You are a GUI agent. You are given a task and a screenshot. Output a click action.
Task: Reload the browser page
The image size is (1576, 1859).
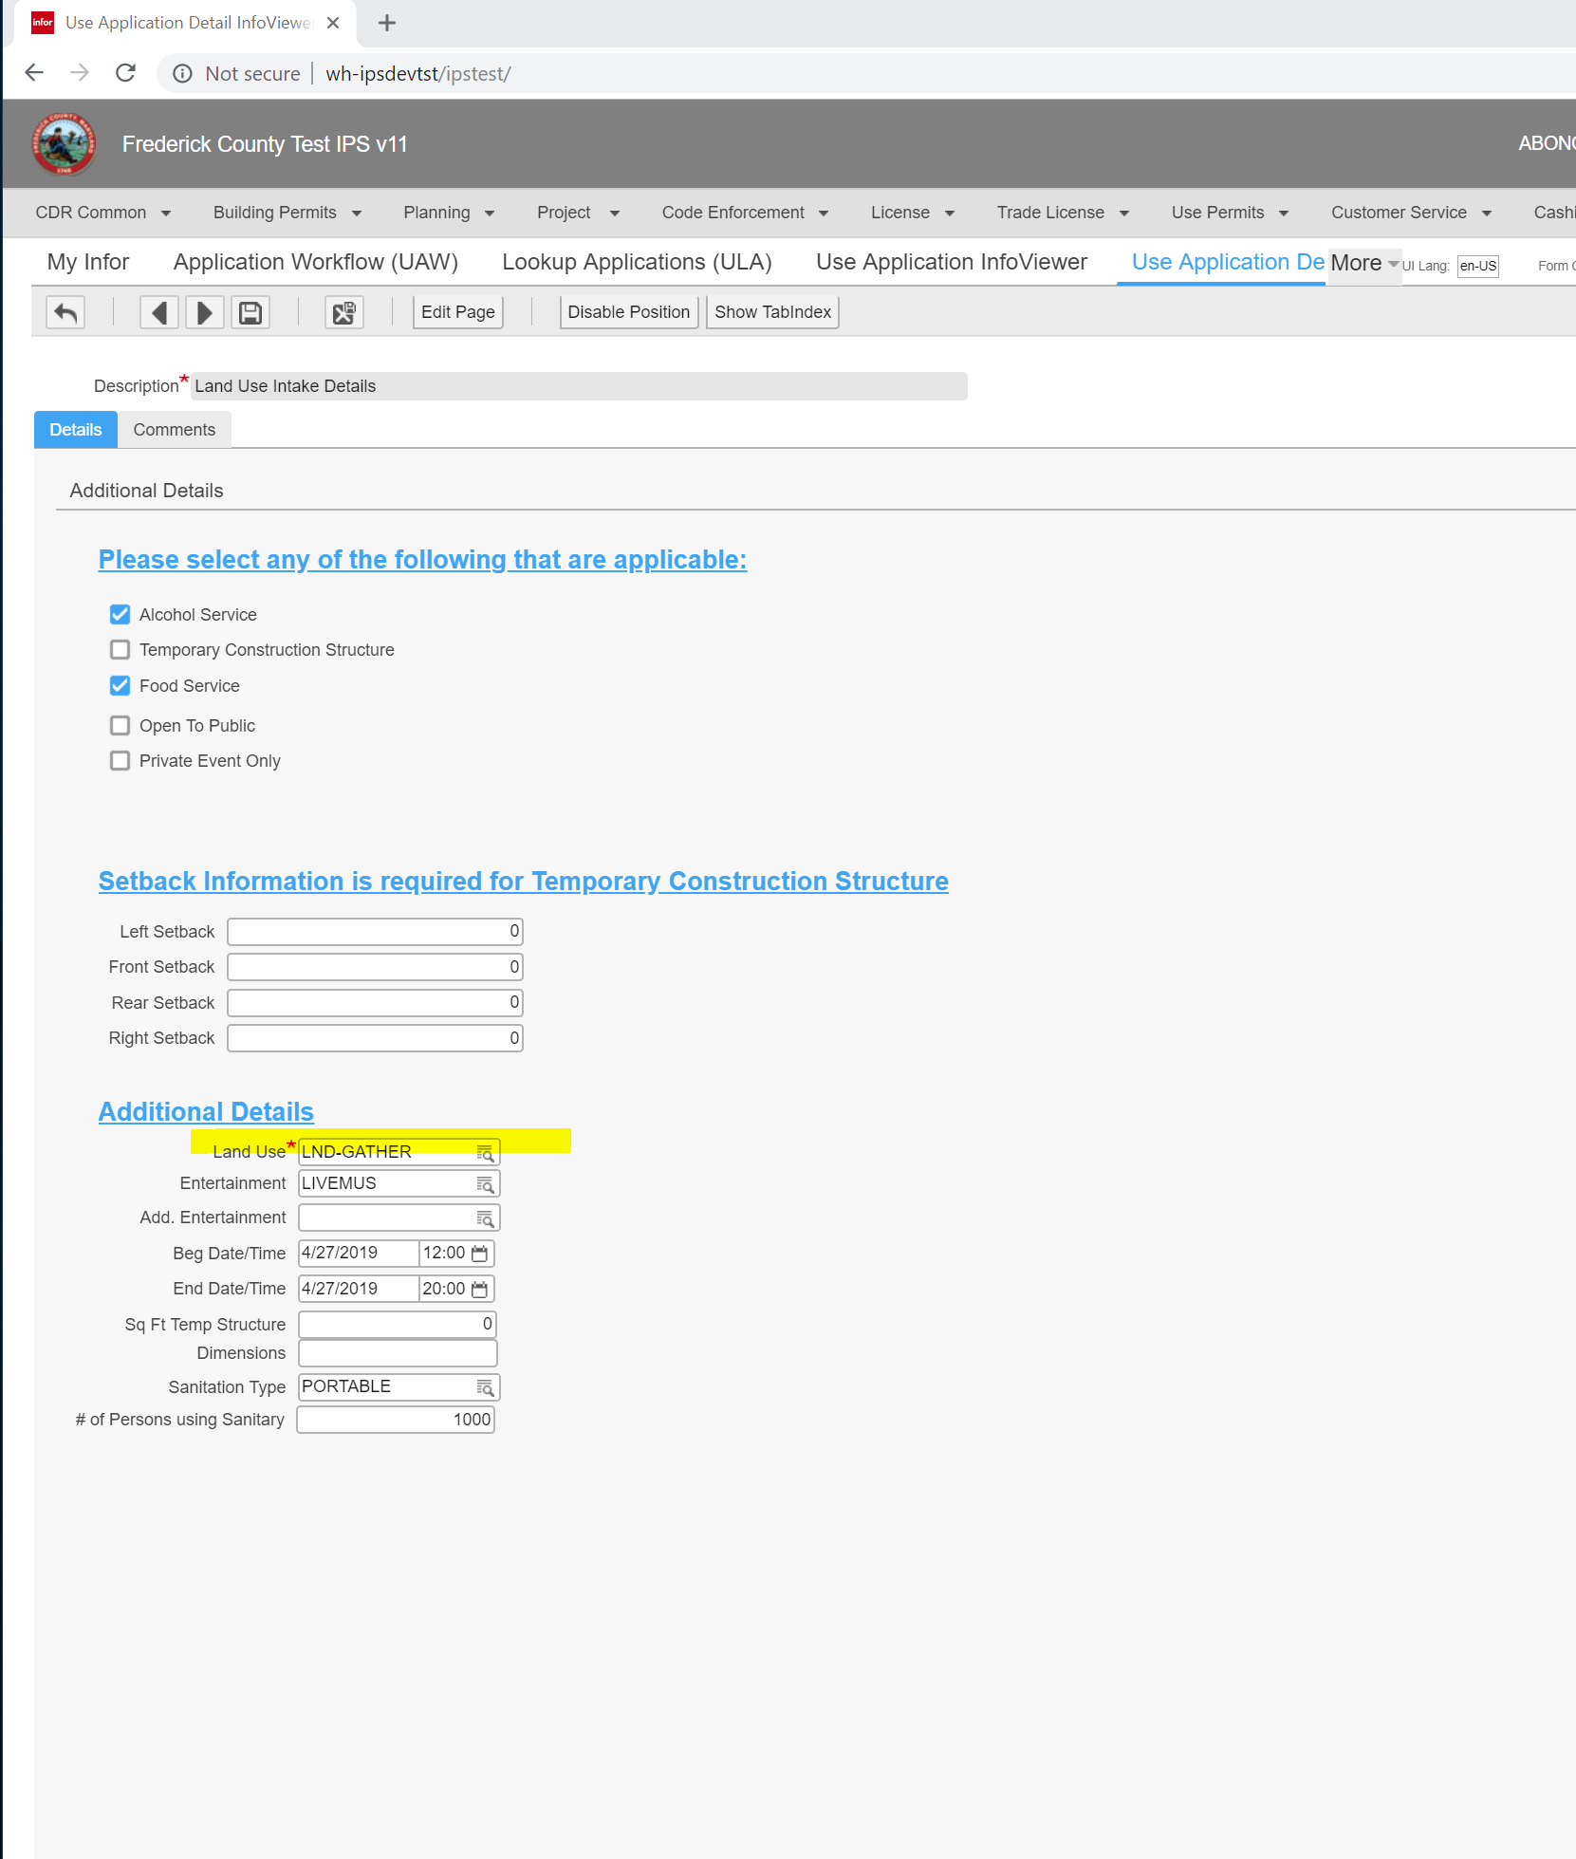tap(125, 73)
